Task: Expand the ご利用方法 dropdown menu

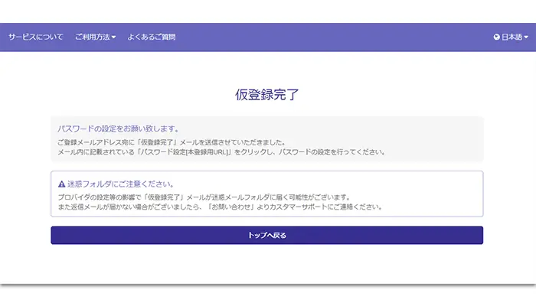Action: [96, 37]
